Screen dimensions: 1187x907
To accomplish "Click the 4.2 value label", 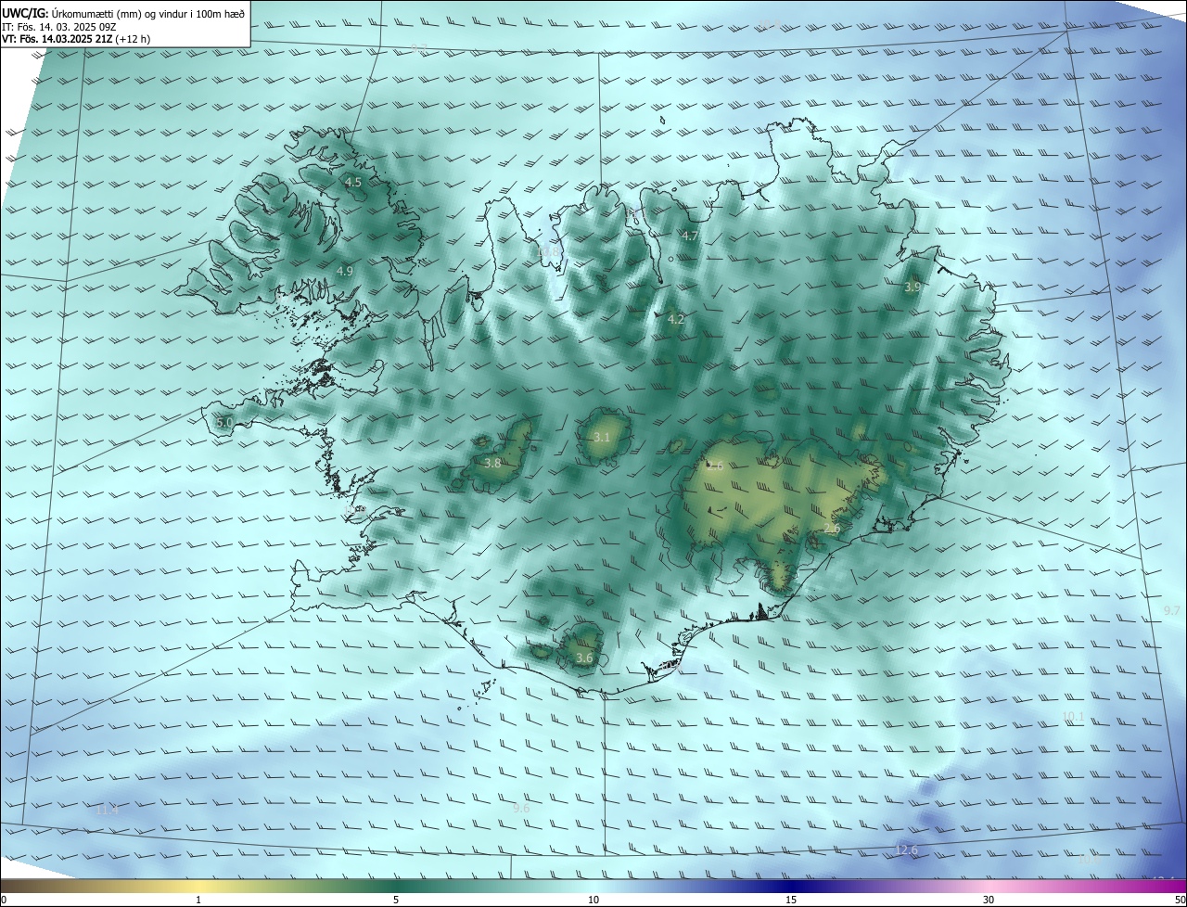I will click(x=676, y=320).
